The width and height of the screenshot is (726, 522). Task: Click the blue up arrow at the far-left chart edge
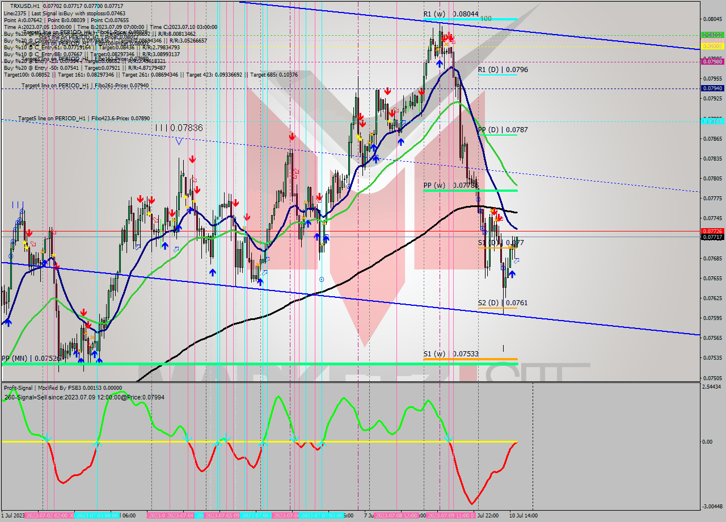pyautogui.click(x=9, y=322)
